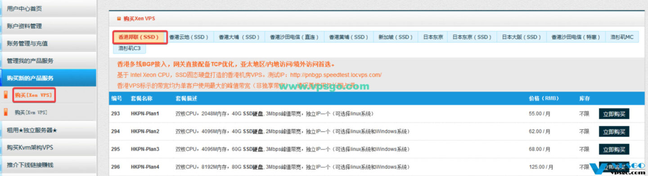Image resolution: width=648 pixels, height=176 pixels.
Task: Click the orange icon beside 购买[Xen VPS]
Action: 6,95
